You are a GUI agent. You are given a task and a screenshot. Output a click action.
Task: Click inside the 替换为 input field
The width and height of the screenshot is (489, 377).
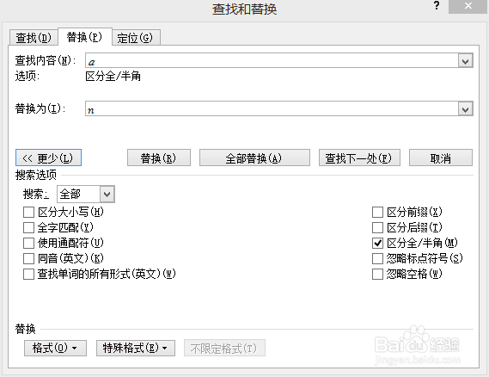tap(272, 108)
